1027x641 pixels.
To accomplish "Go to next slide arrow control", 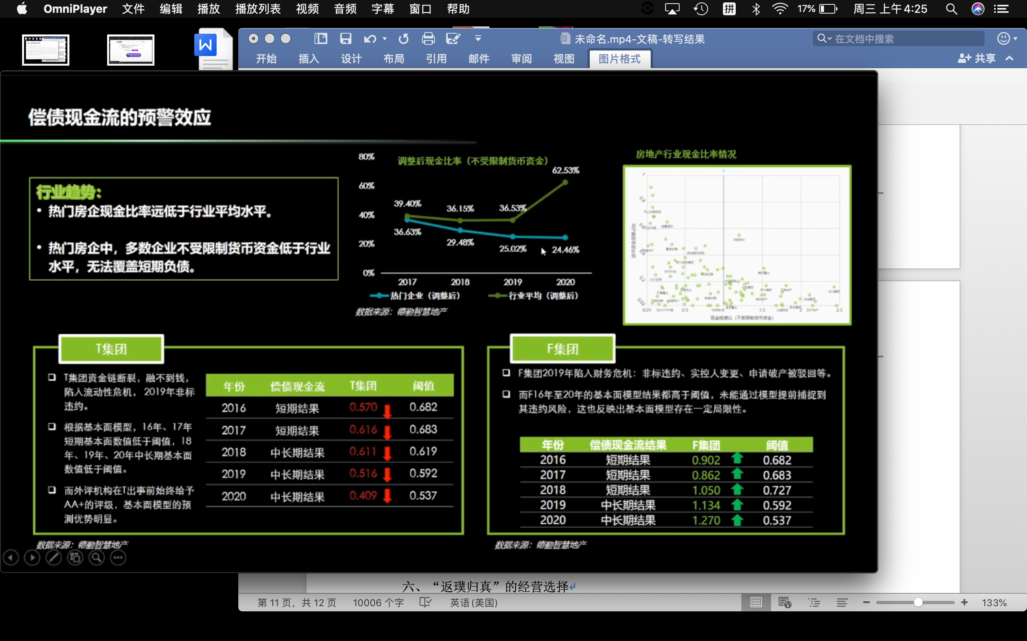I will [32, 558].
